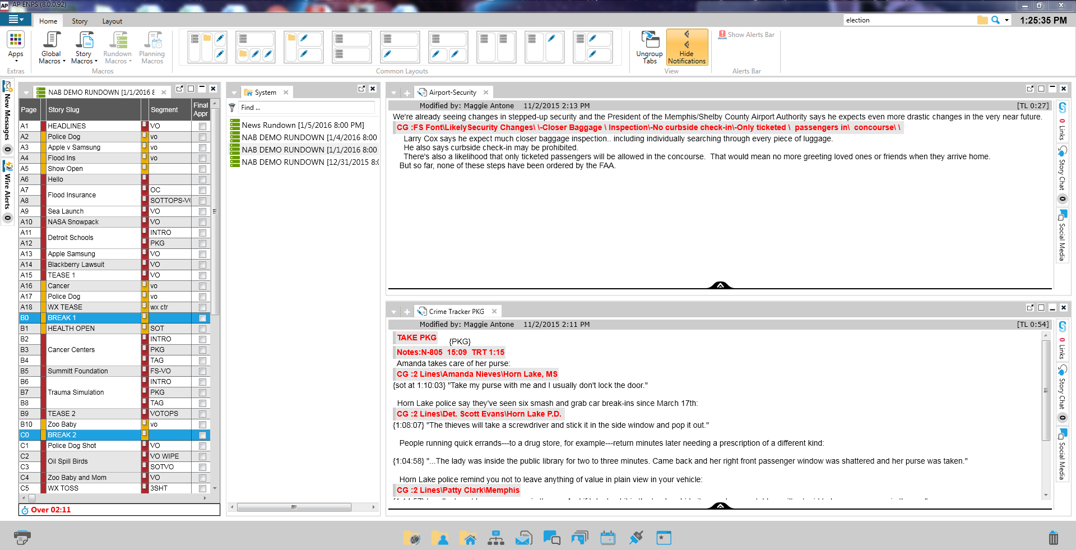Check Final Appr for Police Dog row A2
This screenshot has width=1076, height=550.
click(x=202, y=137)
